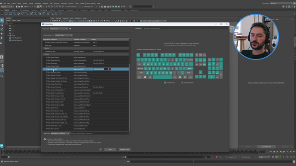Open the Outliner Display menu
This screenshot has height=166, width=296.
(8, 20)
